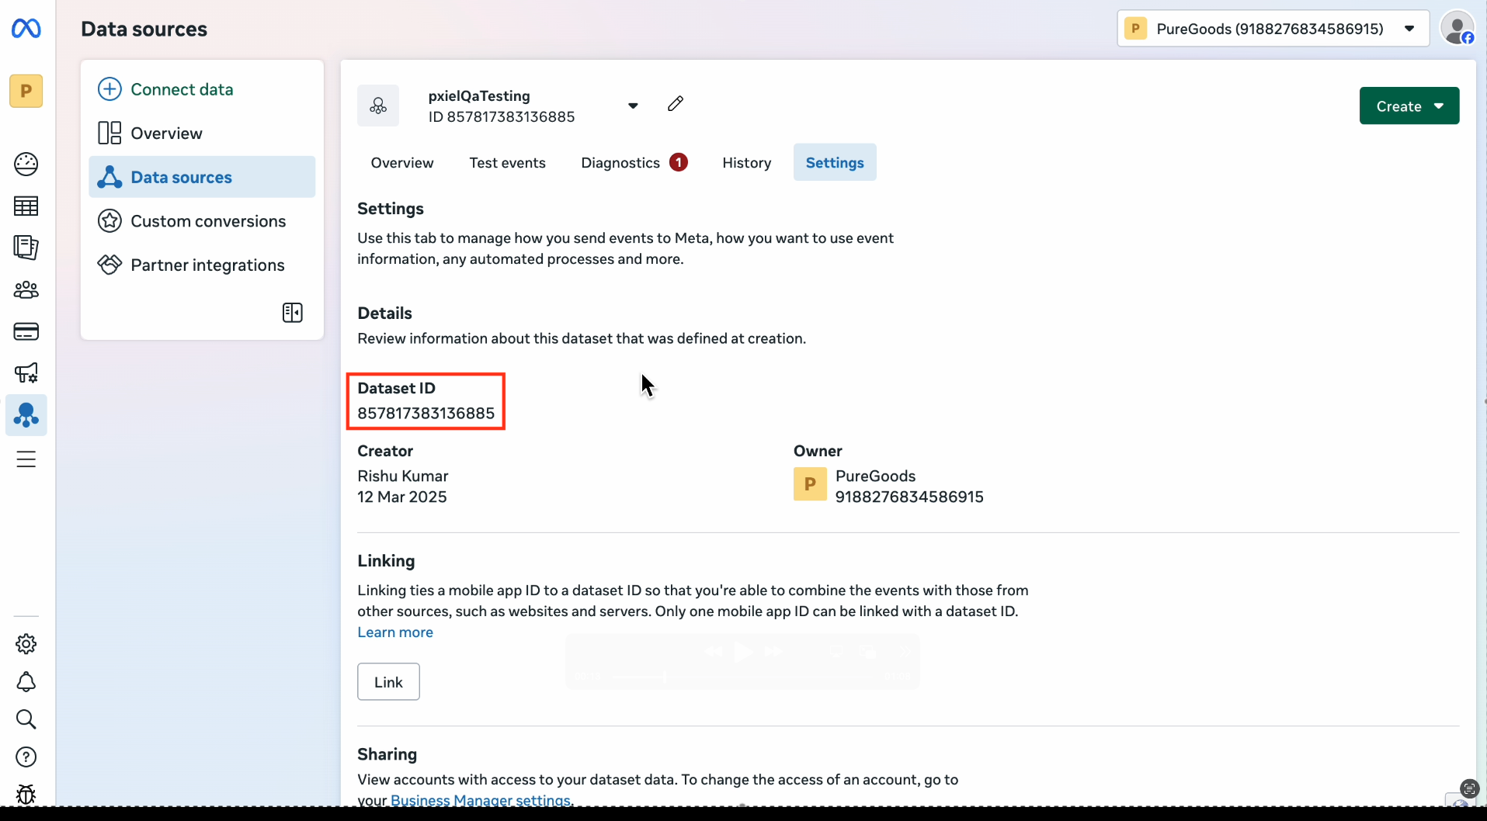Switch to the Test events tab
The height and width of the screenshot is (821, 1487).
click(x=507, y=162)
